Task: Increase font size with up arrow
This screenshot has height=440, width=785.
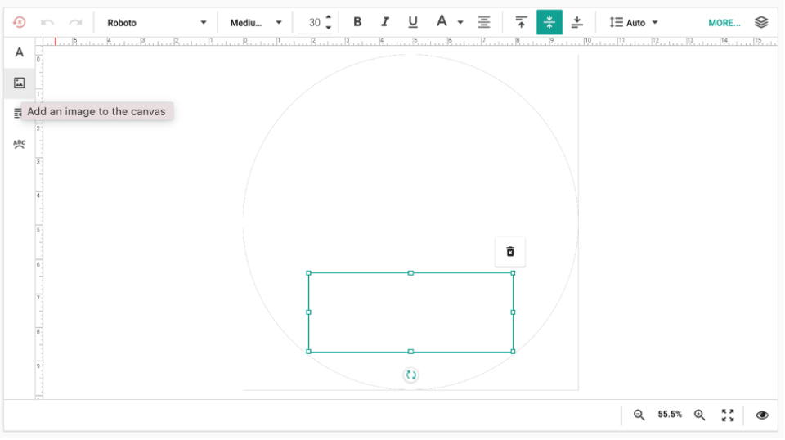Action: (329, 17)
